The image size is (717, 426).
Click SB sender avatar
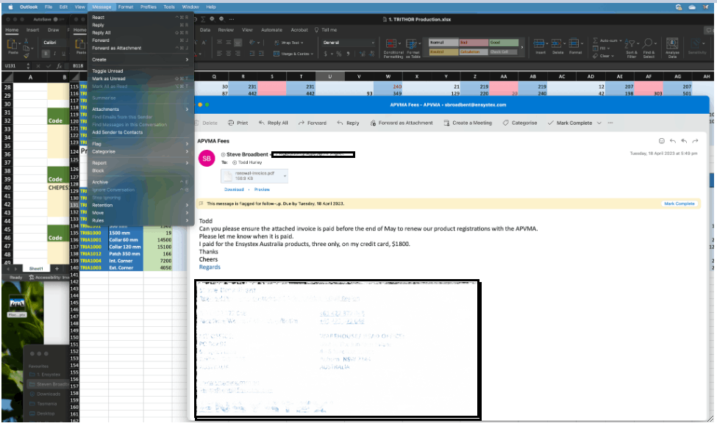pos(207,159)
